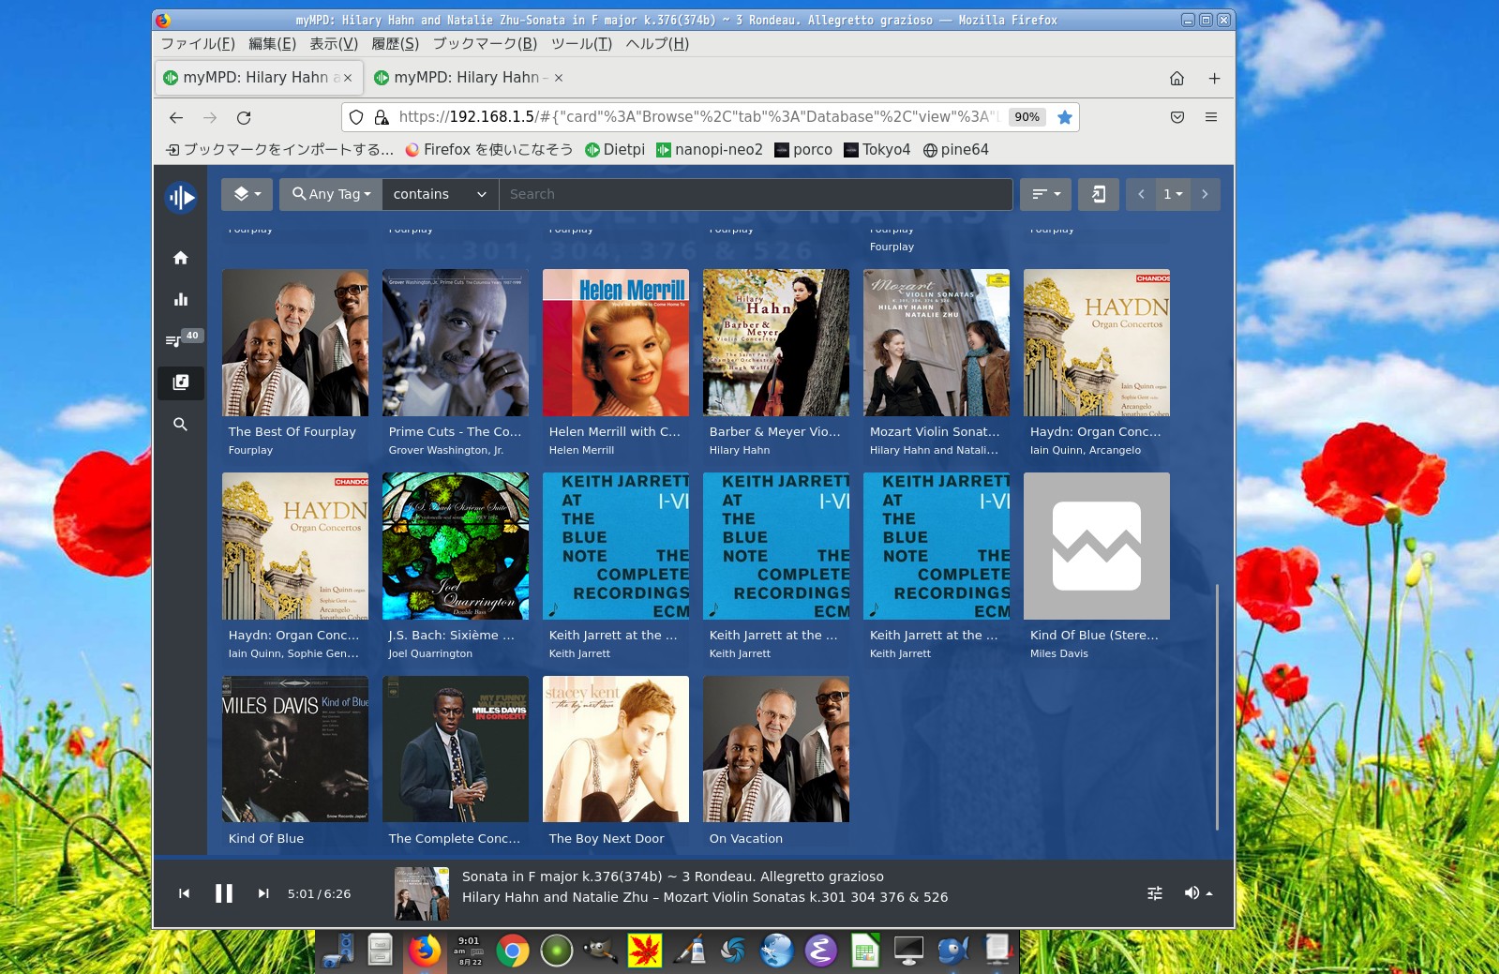Image resolution: width=1499 pixels, height=974 pixels.
Task: Expand the sort order dropdown
Action: click(1045, 194)
